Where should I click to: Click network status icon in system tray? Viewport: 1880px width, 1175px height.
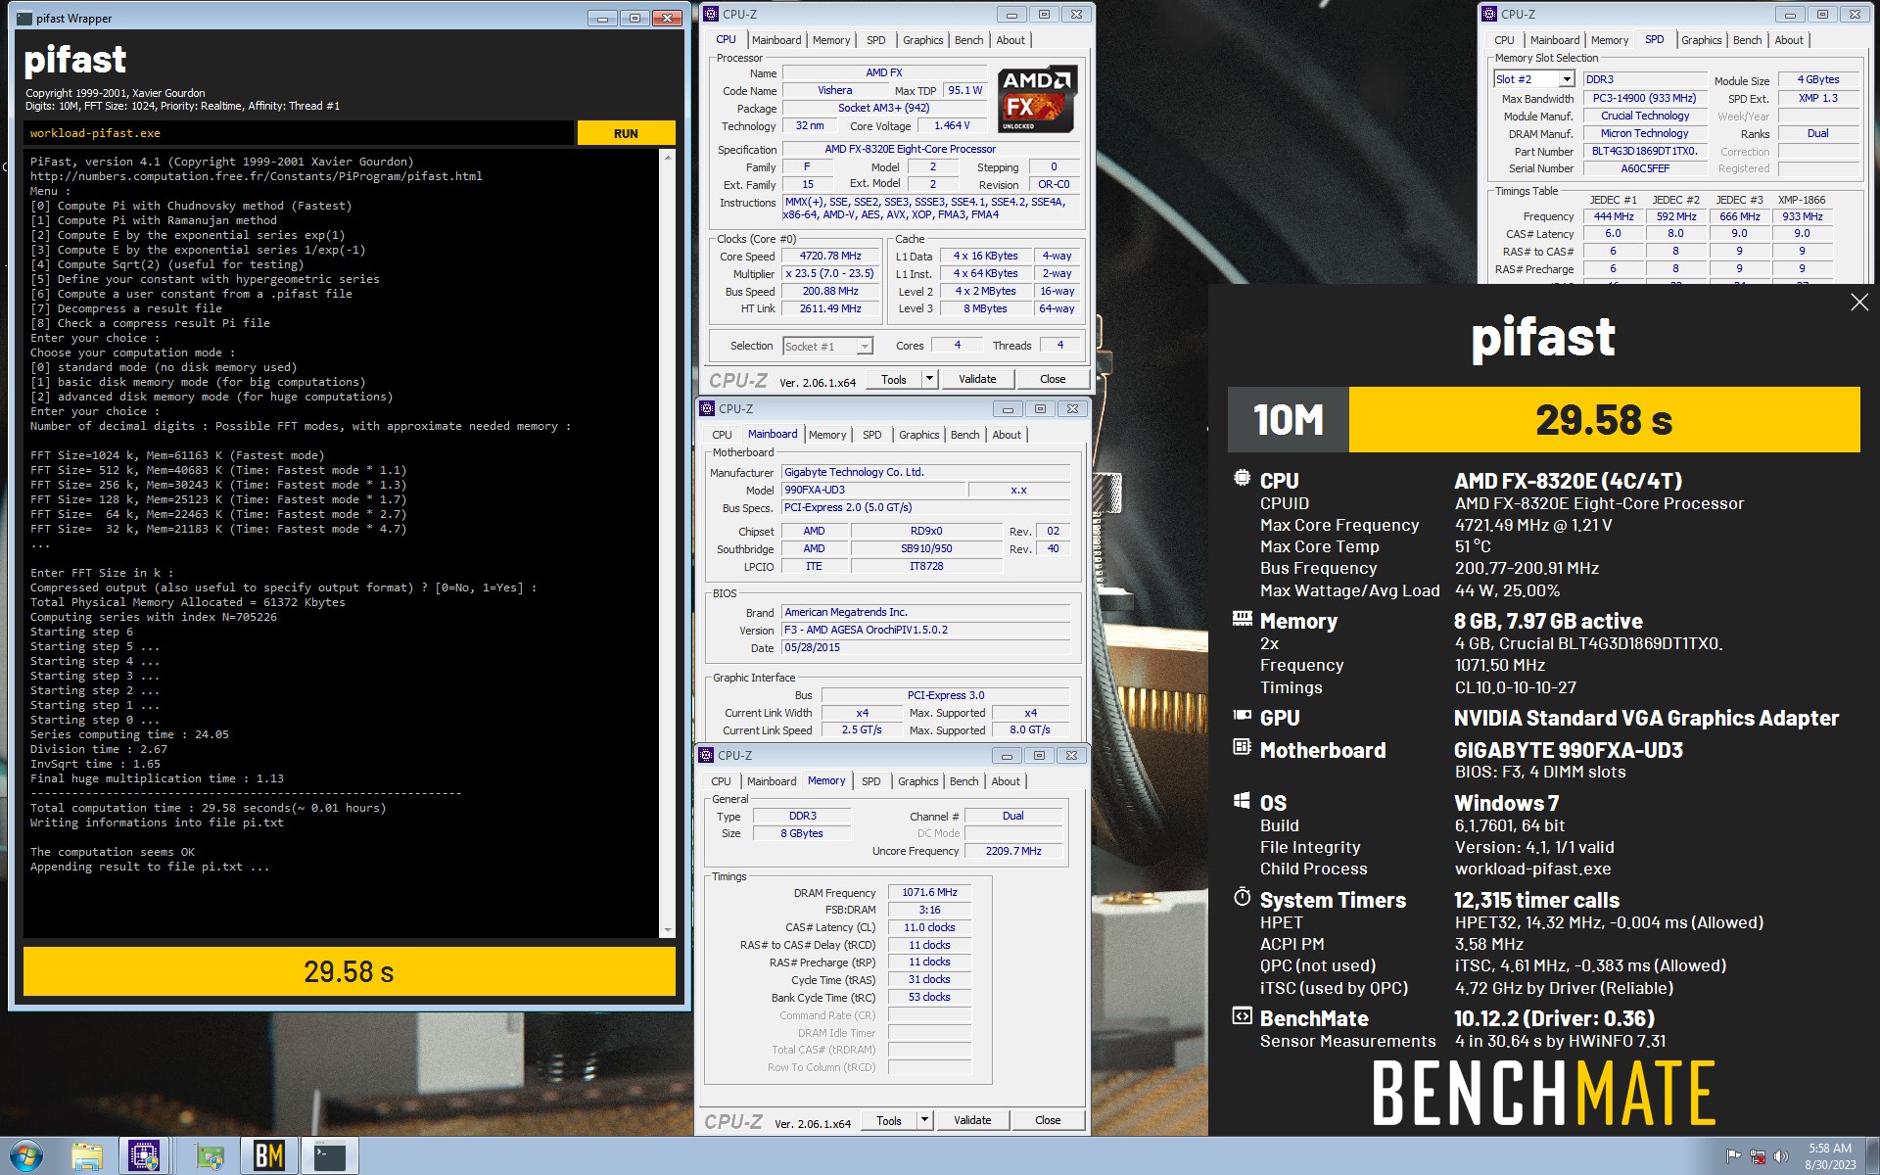click(1757, 1156)
